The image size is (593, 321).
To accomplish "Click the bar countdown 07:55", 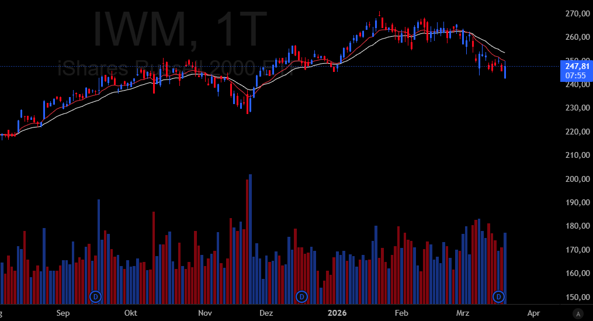I will point(575,75).
